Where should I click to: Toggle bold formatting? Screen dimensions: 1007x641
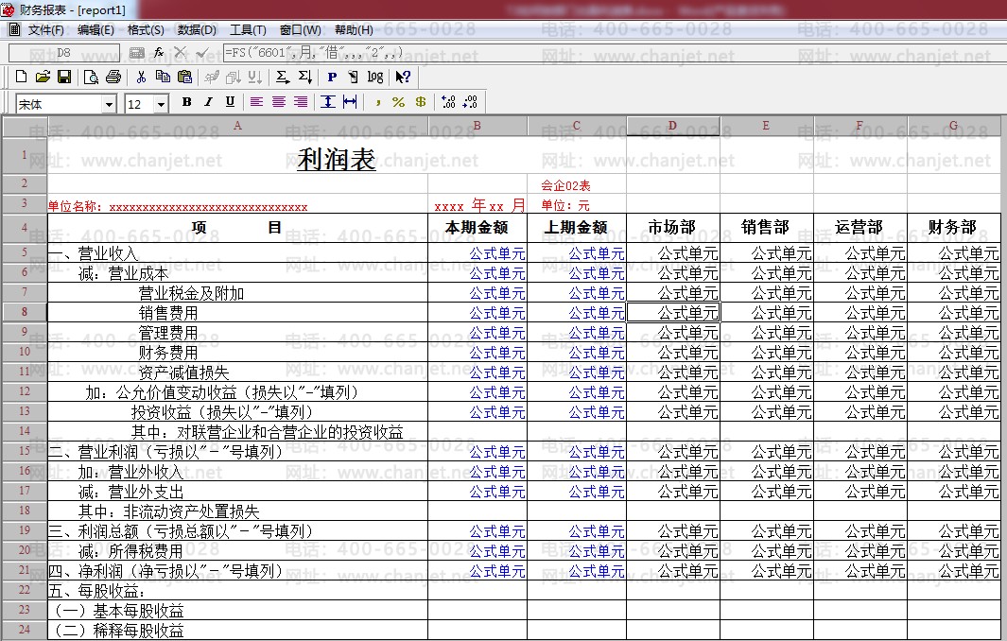(186, 102)
